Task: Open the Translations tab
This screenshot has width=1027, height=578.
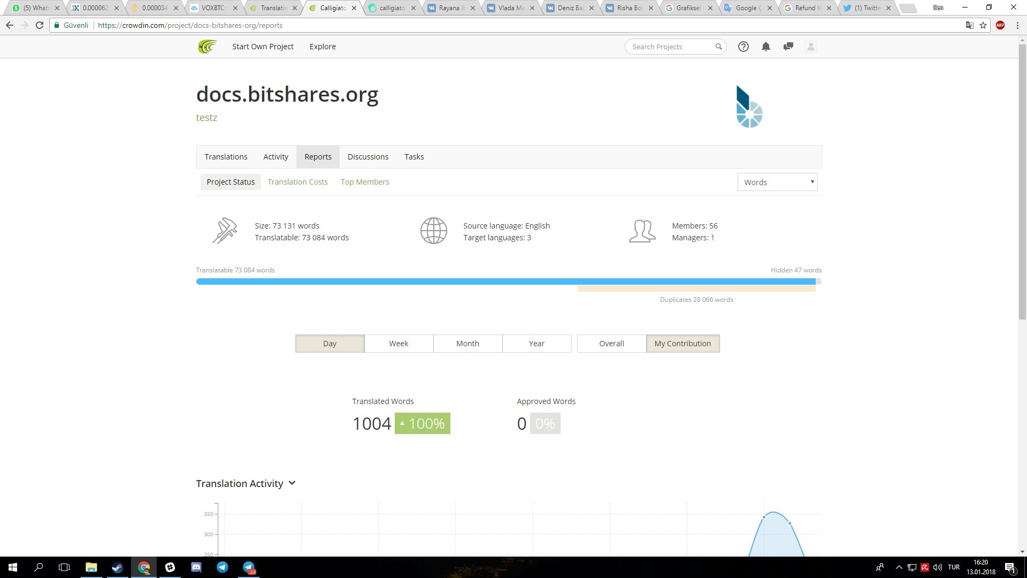Action: pos(226,157)
